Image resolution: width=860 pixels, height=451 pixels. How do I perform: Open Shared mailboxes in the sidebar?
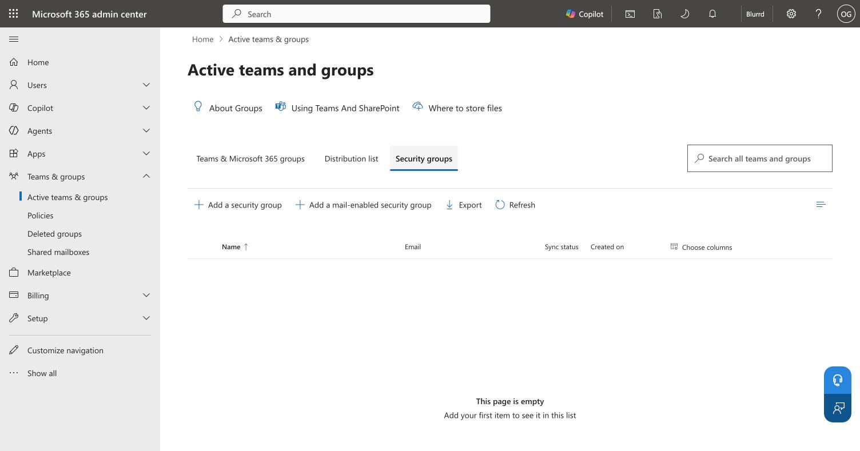[58, 252]
